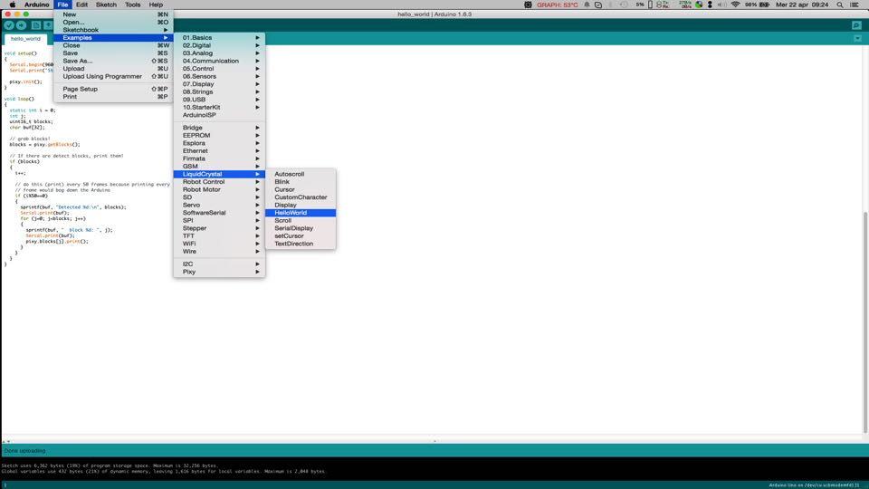
Task: Choose Page Setup in File menu
Action: (x=113, y=89)
